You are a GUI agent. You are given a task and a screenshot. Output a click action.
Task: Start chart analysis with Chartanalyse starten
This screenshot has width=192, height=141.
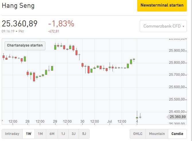click(x=25, y=45)
